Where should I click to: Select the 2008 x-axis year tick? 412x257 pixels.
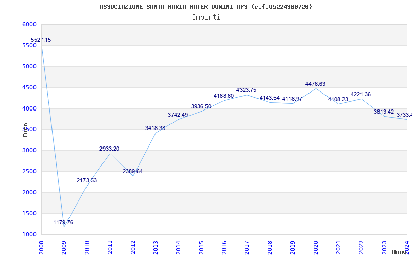pos(41,248)
